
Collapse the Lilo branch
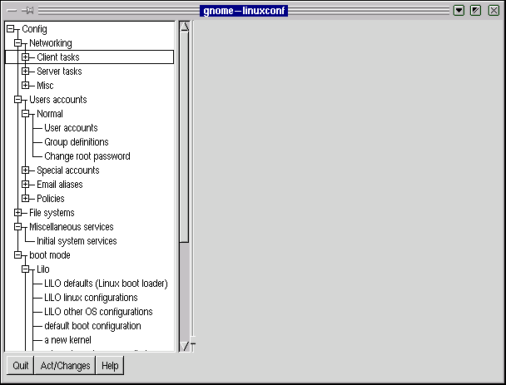[x=26, y=269]
